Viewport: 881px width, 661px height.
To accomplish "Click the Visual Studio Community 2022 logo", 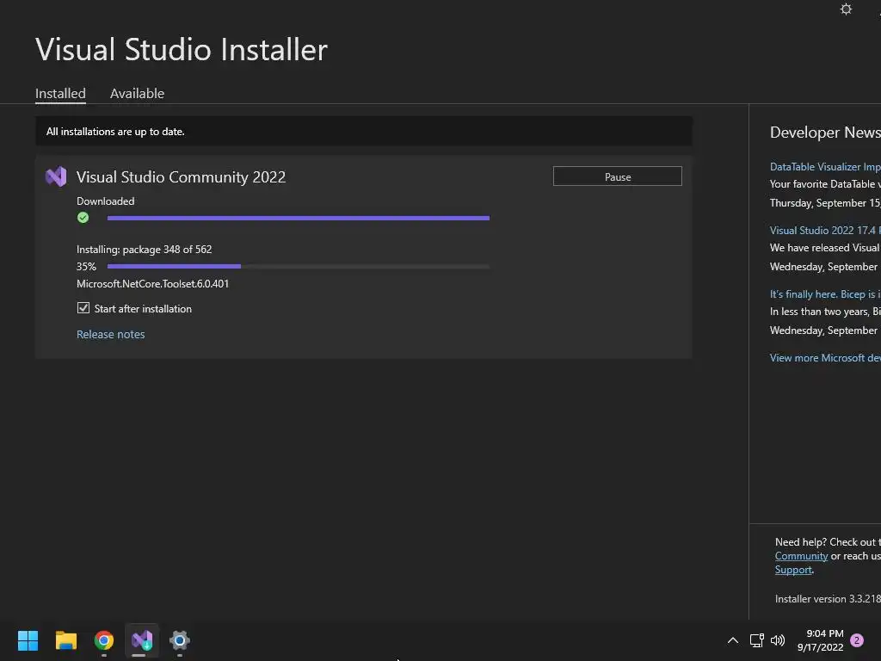I will coord(56,177).
